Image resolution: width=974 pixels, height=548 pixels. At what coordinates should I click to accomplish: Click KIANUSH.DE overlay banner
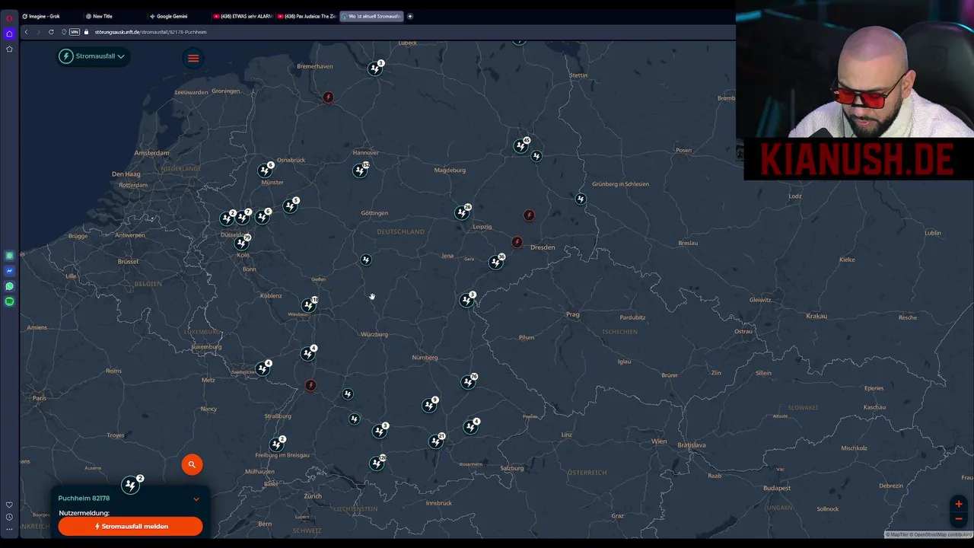point(857,161)
